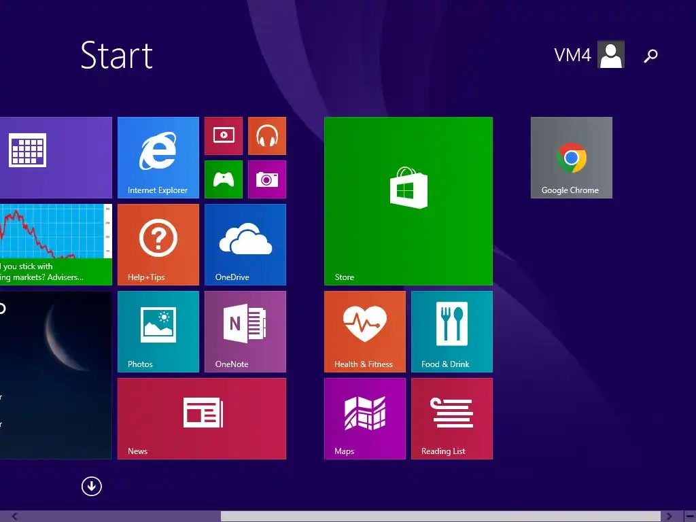Open the Weather moon tile
The image size is (696, 522).
[x=56, y=375]
